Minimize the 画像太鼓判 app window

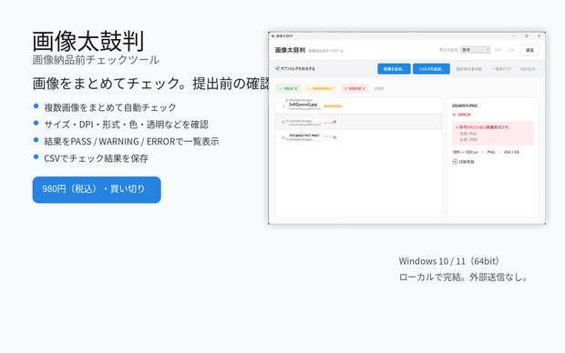pyautogui.click(x=514, y=36)
